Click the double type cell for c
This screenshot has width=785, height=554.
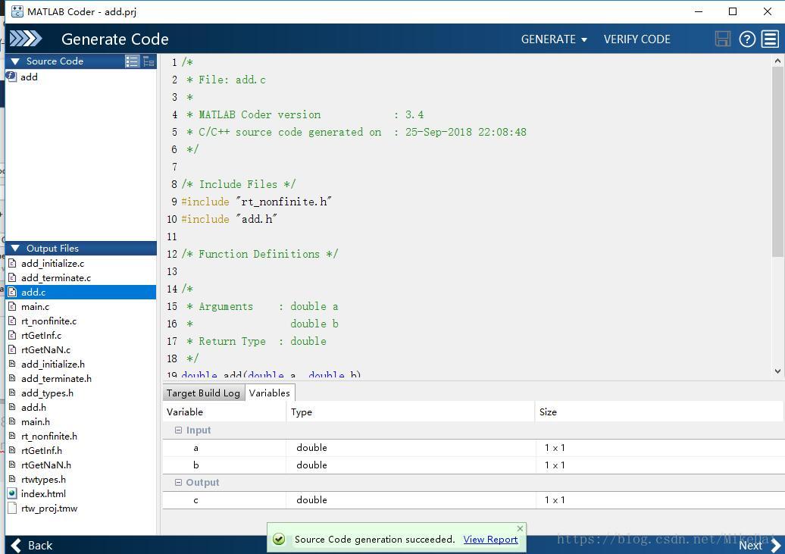[x=311, y=500]
